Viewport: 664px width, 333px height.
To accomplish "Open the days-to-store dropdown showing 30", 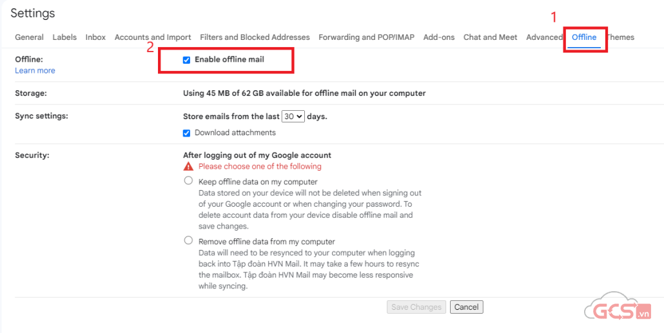I will [293, 117].
